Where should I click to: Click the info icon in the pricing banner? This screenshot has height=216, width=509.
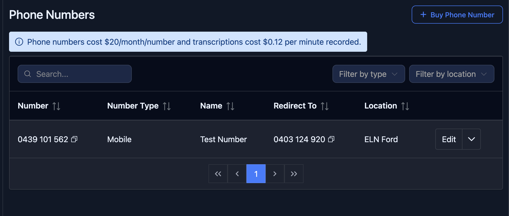pyautogui.click(x=19, y=42)
